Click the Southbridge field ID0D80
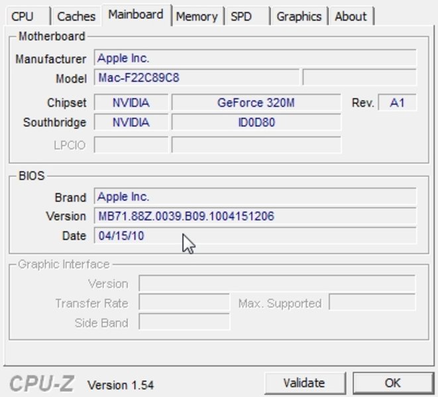The image size is (438, 397). (256, 122)
